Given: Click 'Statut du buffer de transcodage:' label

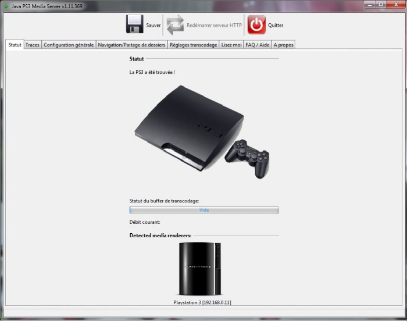Looking at the screenshot, I should [x=165, y=201].
